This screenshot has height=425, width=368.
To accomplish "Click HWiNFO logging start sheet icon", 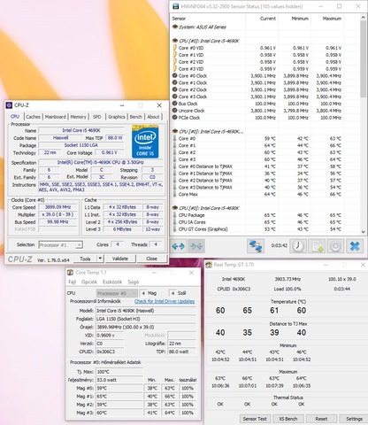I will tap(317, 246).
